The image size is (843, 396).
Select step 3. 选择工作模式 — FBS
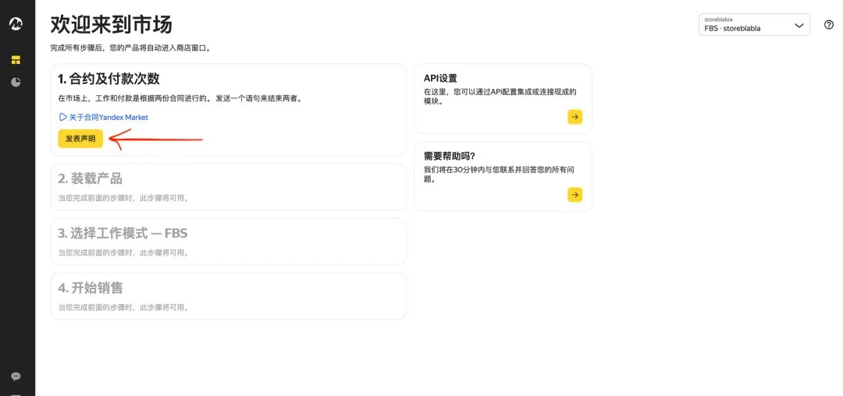click(123, 233)
